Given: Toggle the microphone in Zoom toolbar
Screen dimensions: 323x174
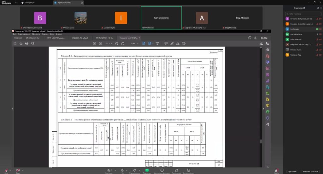Looking at the screenshot, I should coord(6,170).
